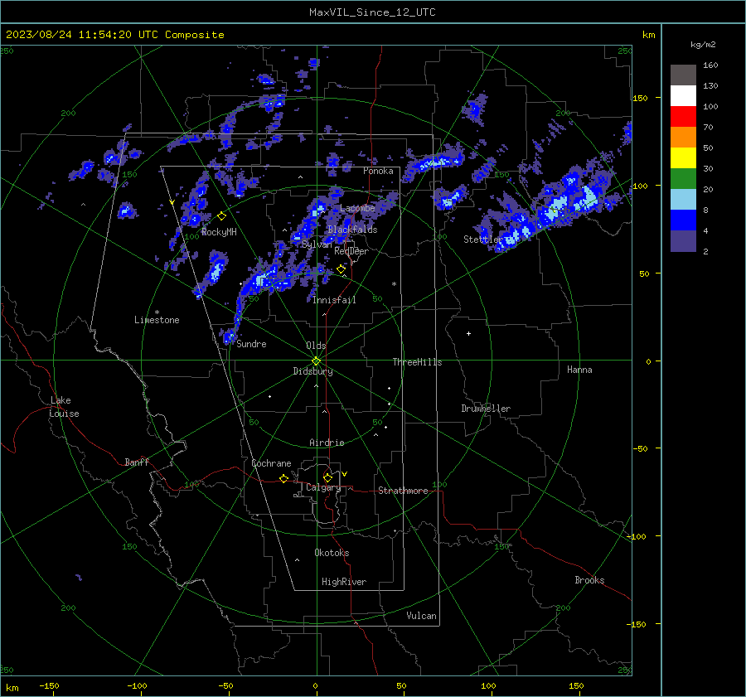Image resolution: width=746 pixels, height=697 pixels.
Task: Click the HighRiver label
Action: coord(344,582)
